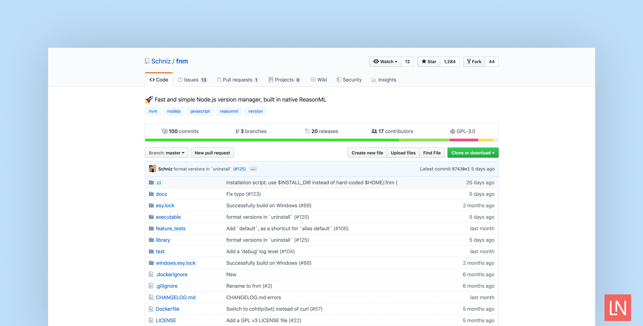This screenshot has width=643, height=326.
Task: Click the commits history icon
Action: click(x=165, y=131)
